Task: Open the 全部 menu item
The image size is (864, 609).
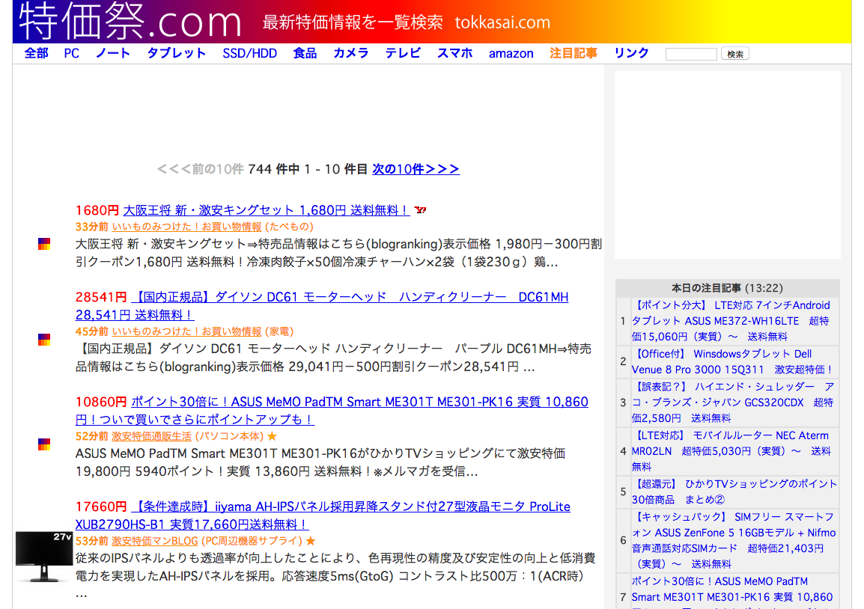Action: 37,53
